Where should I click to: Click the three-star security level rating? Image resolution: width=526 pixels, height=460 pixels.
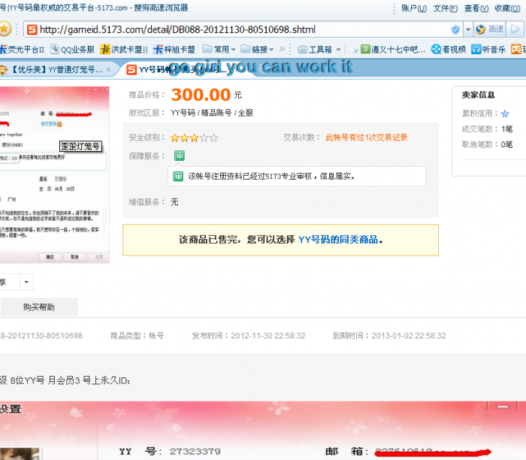tap(194, 138)
